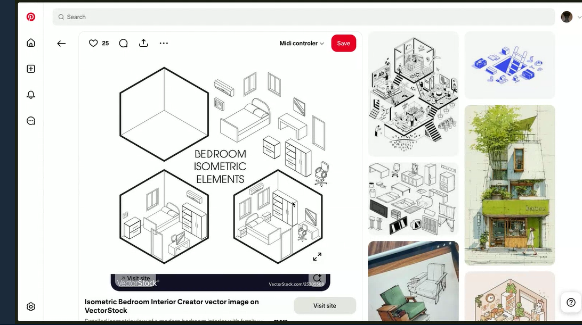Click the pin title Isometric Bedroom Interior Creator

(172, 306)
